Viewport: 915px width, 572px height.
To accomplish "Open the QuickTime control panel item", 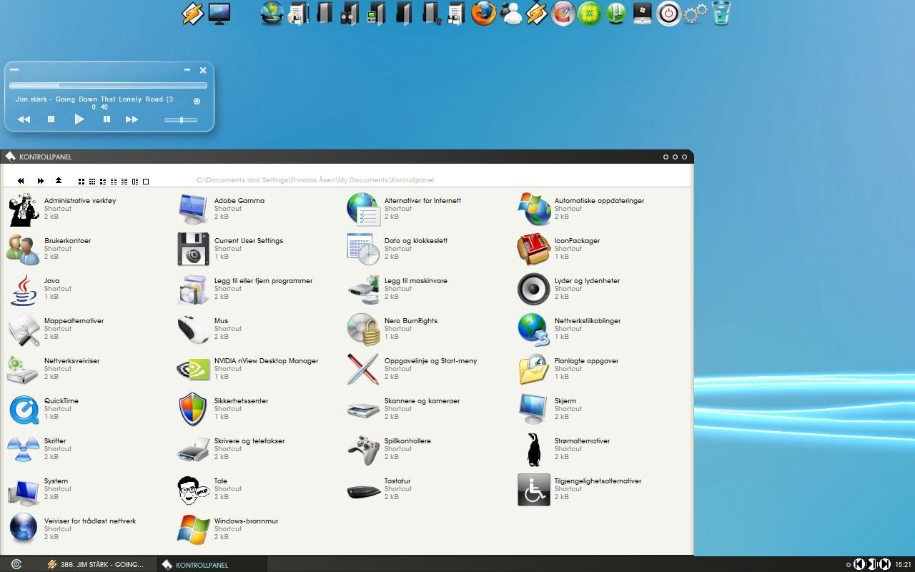I will pyautogui.click(x=23, y=410).
